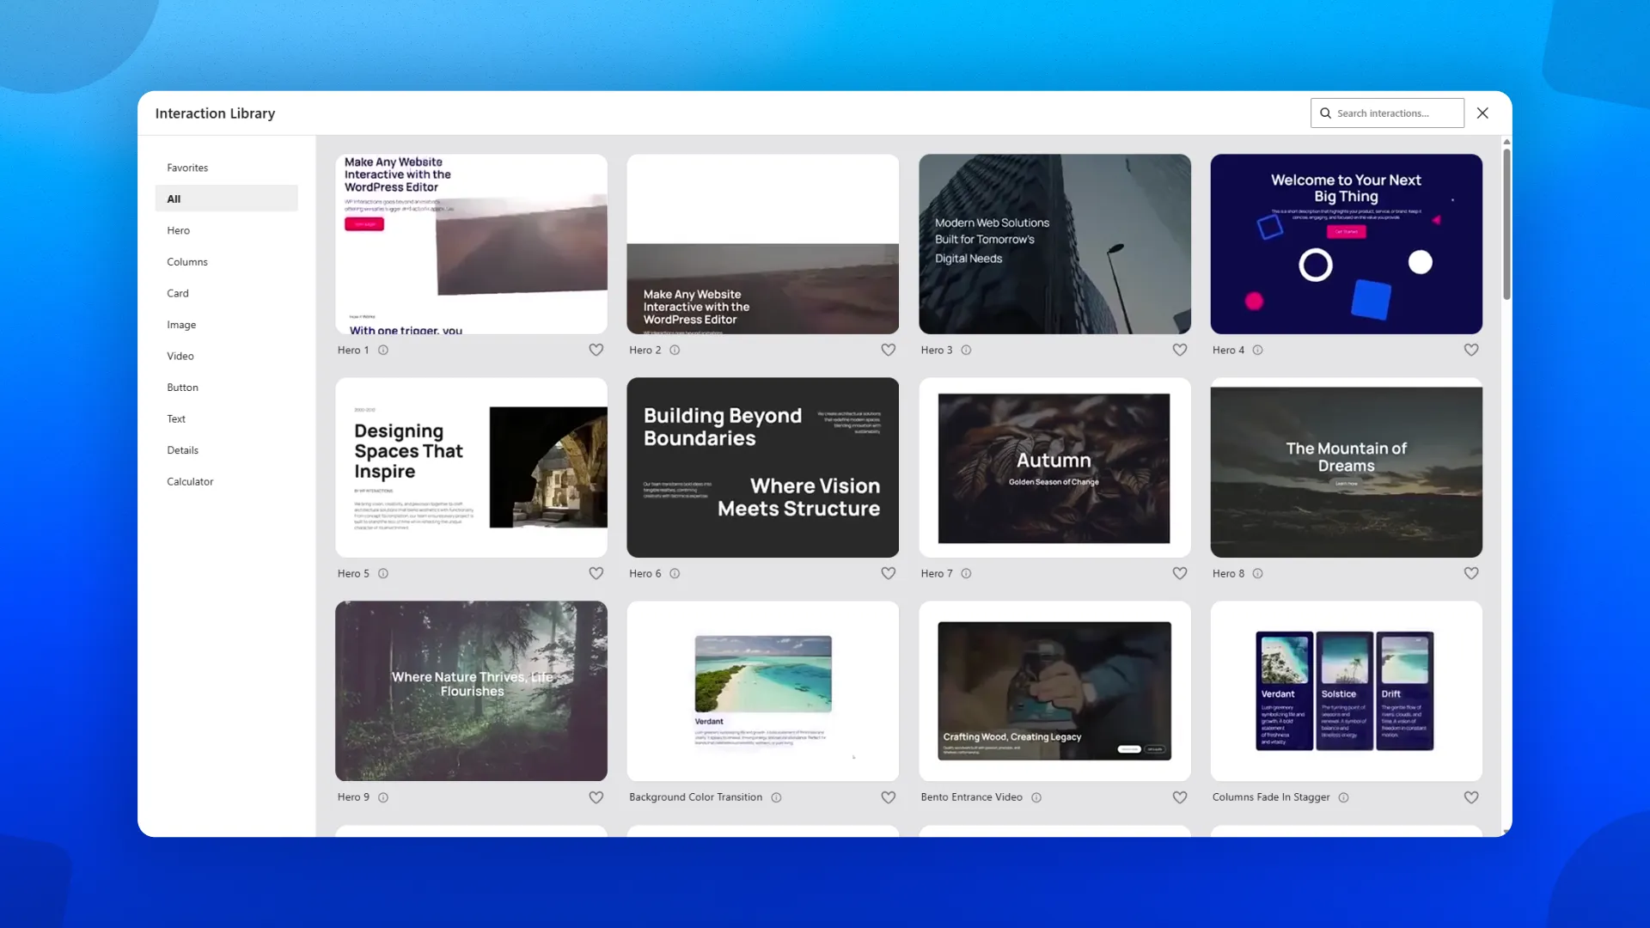Close the Interaction Library dialog
This screenshot has height=928, width=1650.
[x=1482, y=113]
